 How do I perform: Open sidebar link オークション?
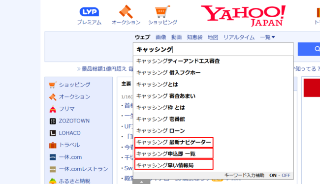[x=74, y=97]
